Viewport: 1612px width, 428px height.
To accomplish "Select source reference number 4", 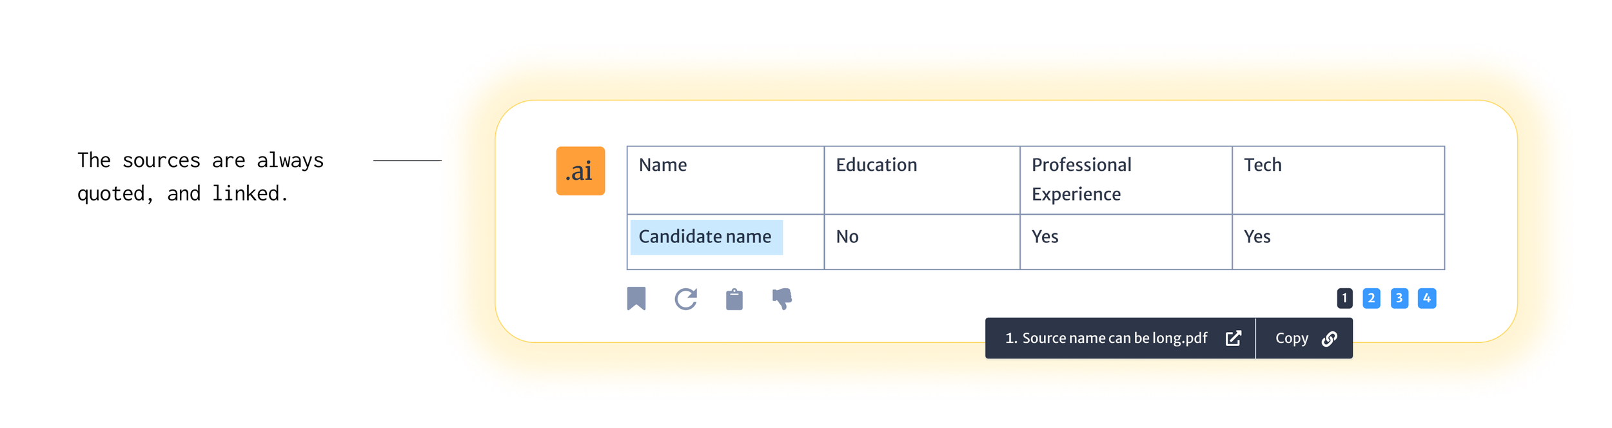I will (x=1427, y=298).
